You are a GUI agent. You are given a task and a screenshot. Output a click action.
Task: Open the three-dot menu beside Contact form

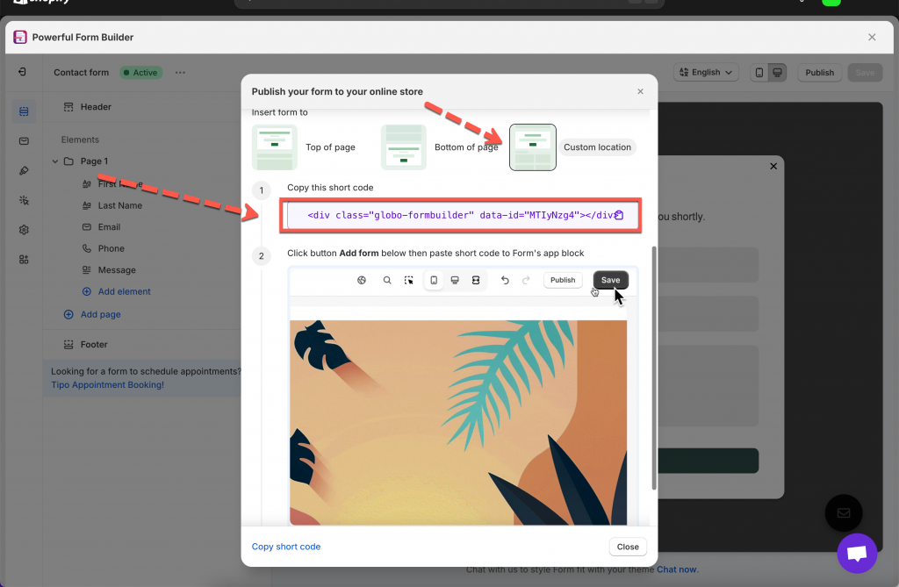point(180,73)
